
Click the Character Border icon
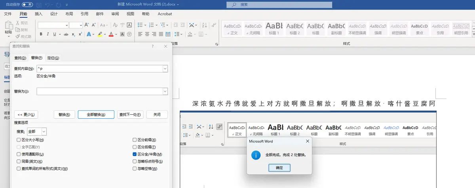pos(129,24)
